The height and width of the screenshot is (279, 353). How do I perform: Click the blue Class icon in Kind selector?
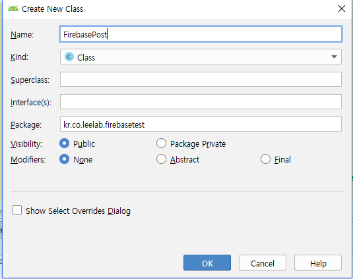coord(69,57)
